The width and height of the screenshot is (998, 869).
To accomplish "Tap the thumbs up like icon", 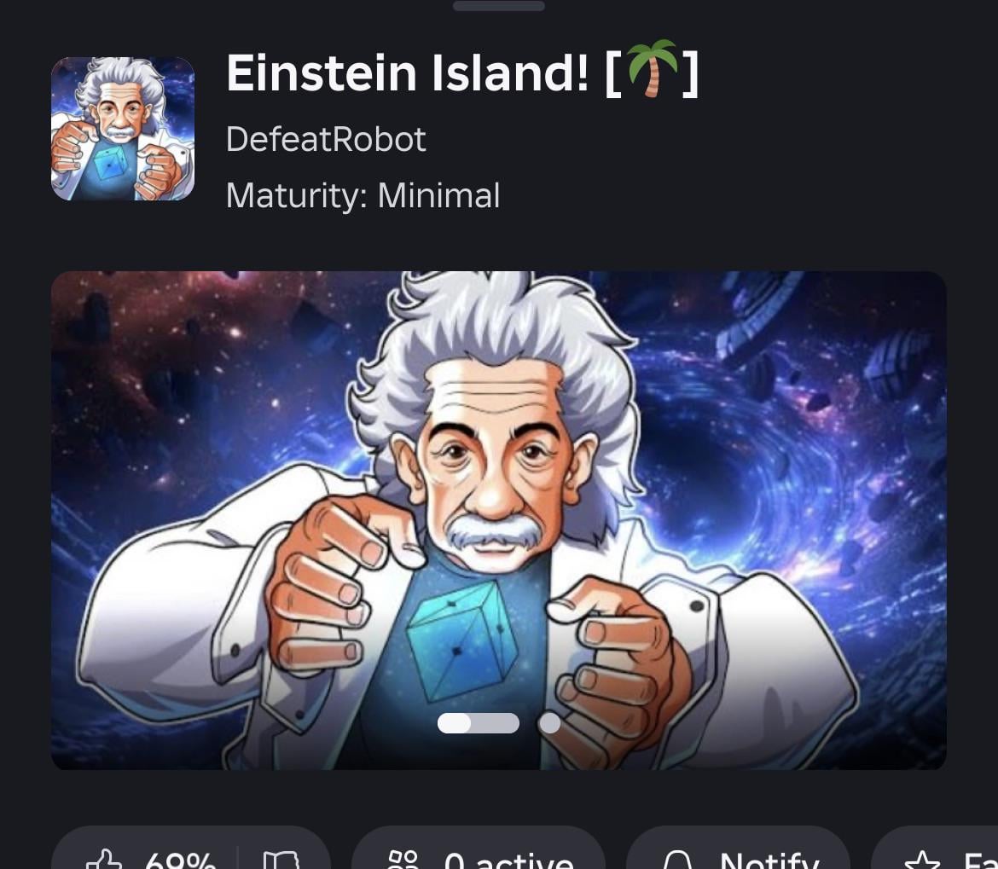I will tap(104, 860).
